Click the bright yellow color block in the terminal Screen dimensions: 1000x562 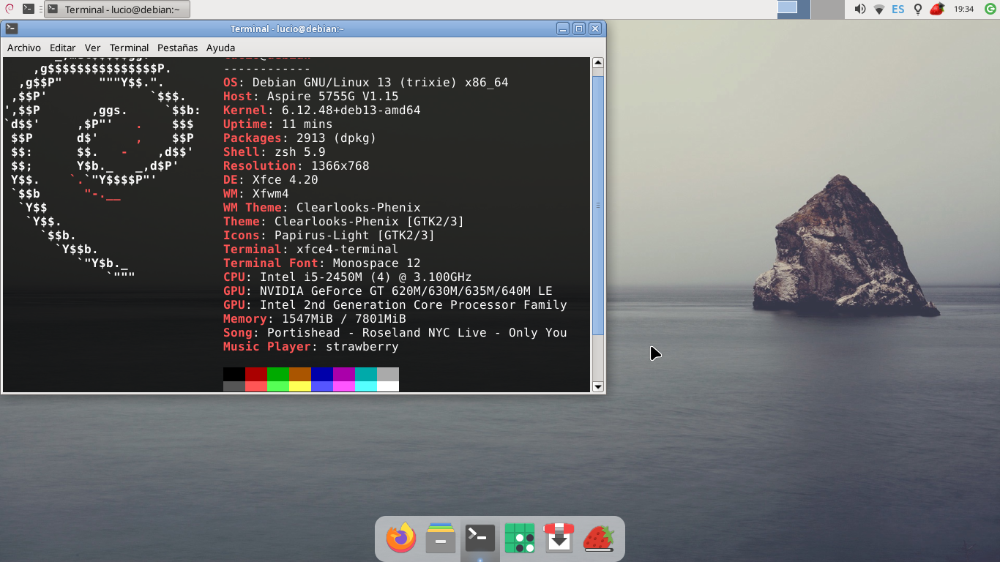click(x=300, y=386)
